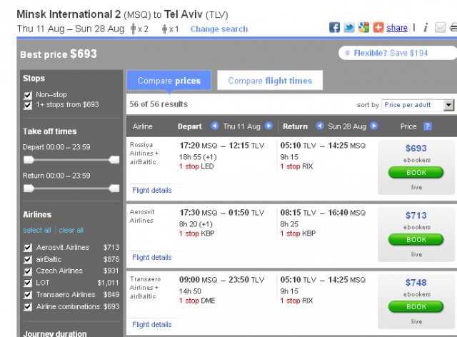Screen dimensions: 457x337
Task: Toggle the Czech Airlines checkbox
Action: [28, 271]
